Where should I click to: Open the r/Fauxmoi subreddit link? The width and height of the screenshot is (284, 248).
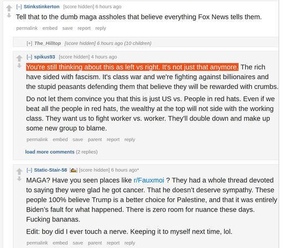pos(149,180)
